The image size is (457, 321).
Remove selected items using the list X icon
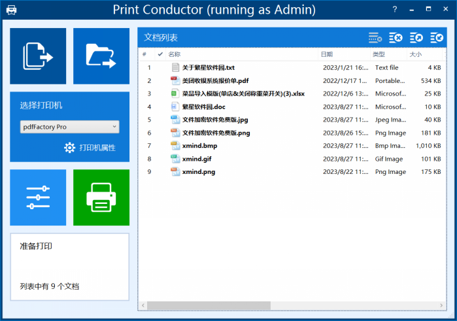coord(396,38)
